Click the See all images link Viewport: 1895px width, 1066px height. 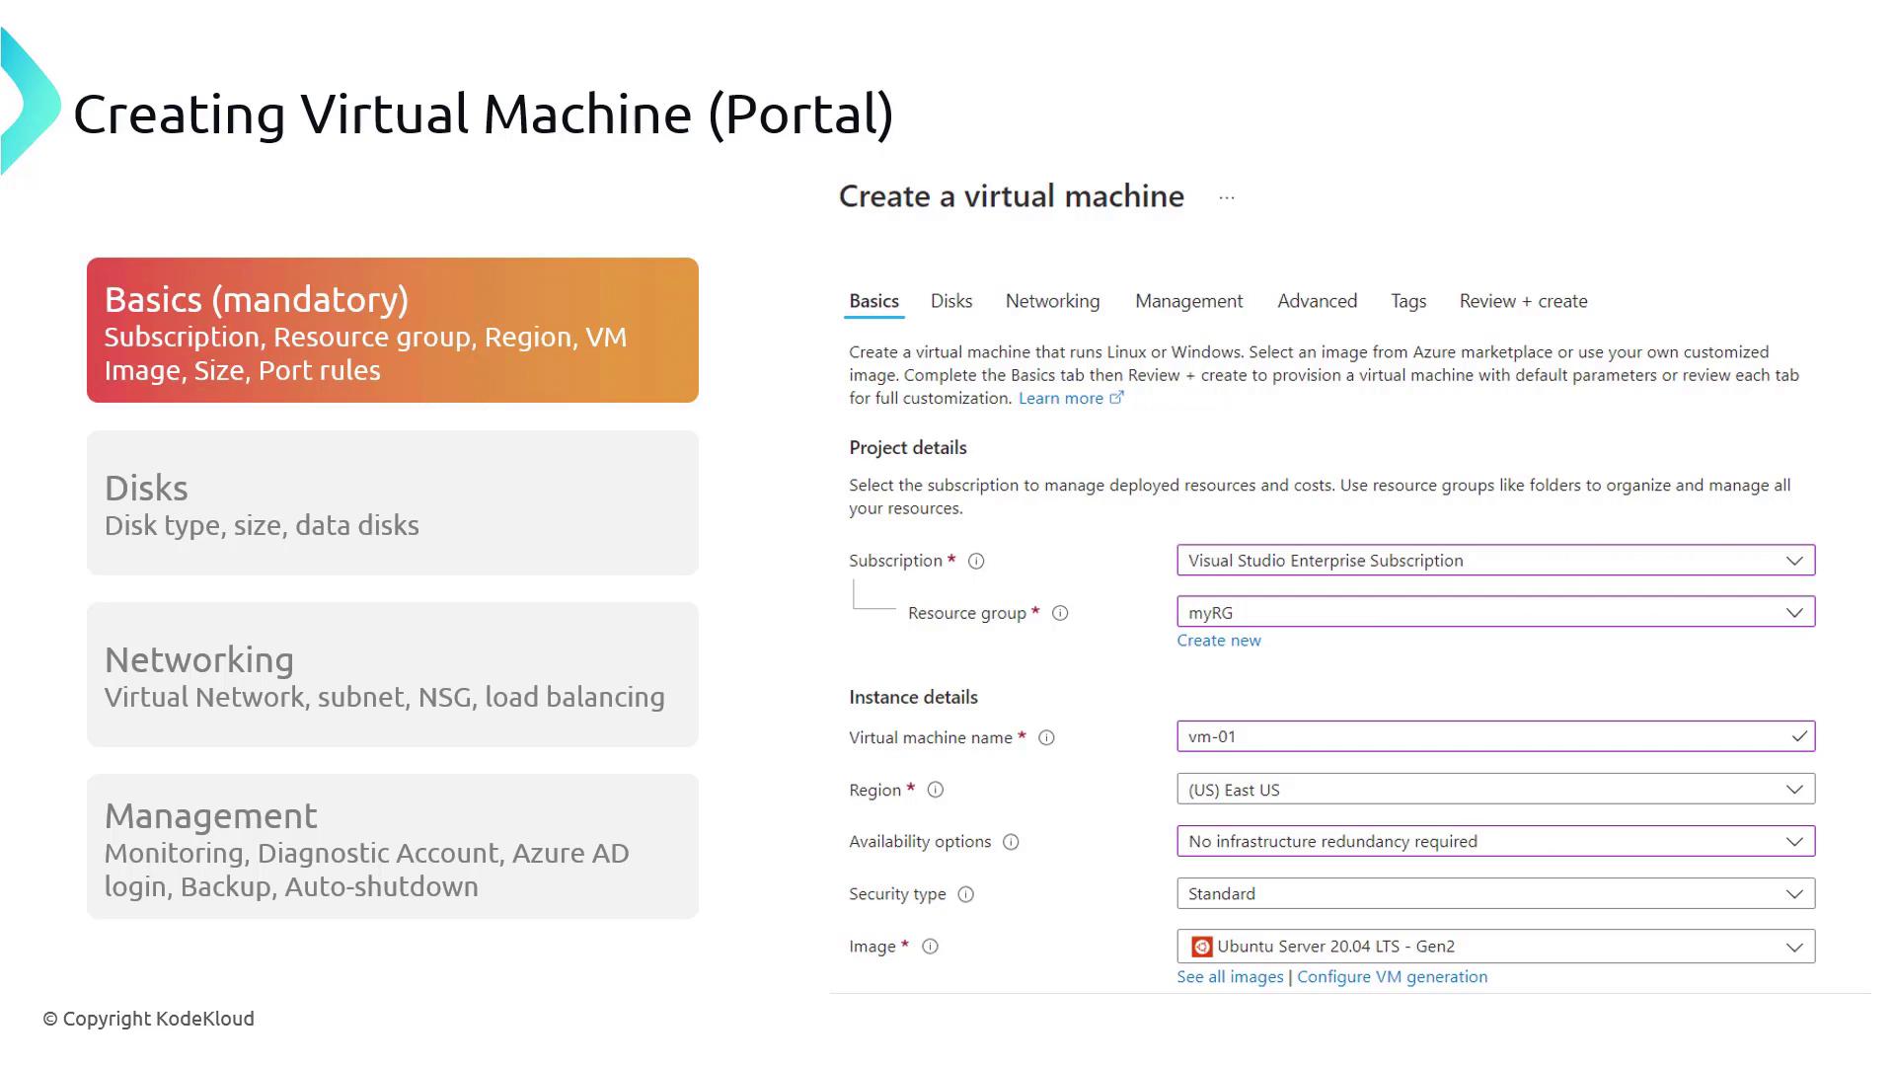[x=1230, y=977]
